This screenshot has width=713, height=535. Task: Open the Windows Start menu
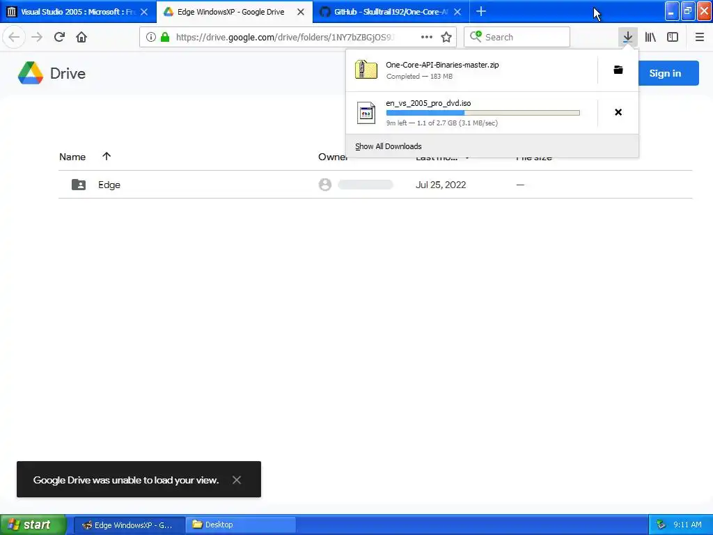(x=33, y=525)
